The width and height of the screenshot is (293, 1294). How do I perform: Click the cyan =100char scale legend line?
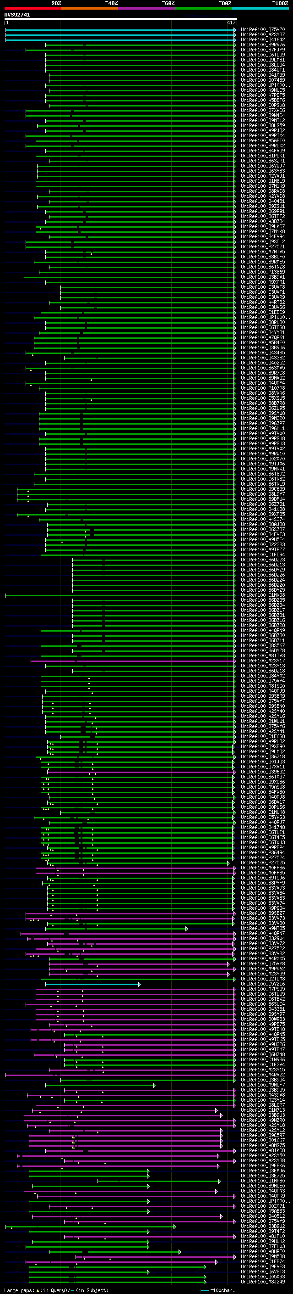204,1290
